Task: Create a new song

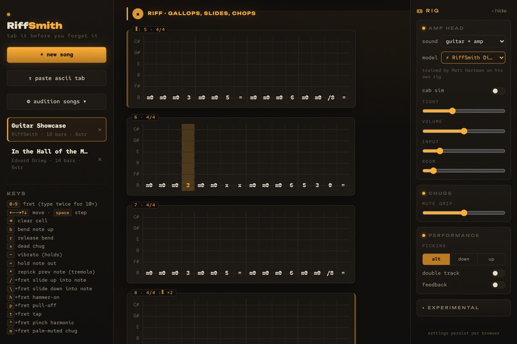Action: click(56, 54)
